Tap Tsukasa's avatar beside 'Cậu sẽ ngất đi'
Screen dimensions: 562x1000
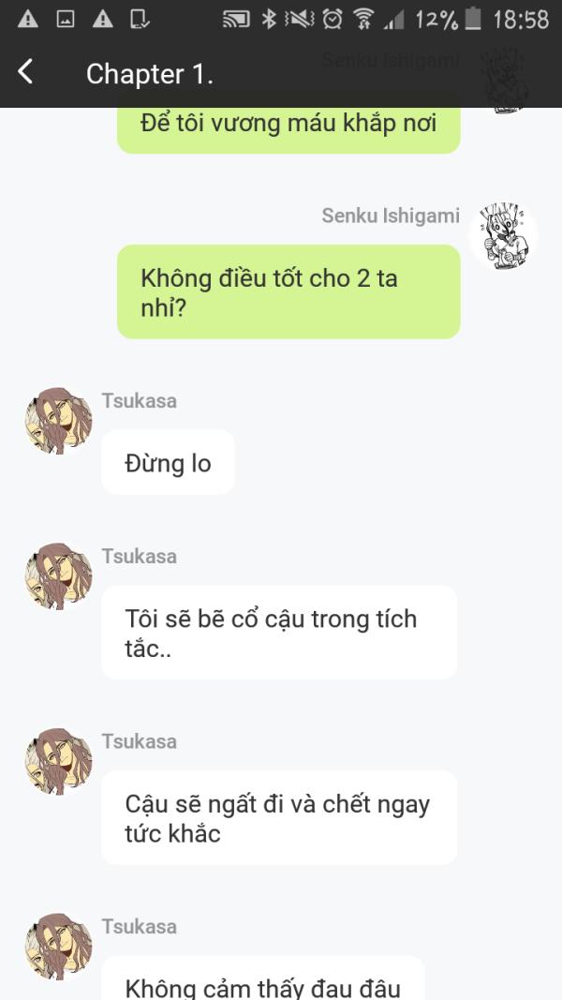(x=59, y=761)
